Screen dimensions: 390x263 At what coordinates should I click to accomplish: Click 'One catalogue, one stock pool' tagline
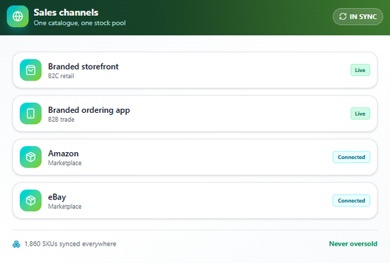click(79, 23)
